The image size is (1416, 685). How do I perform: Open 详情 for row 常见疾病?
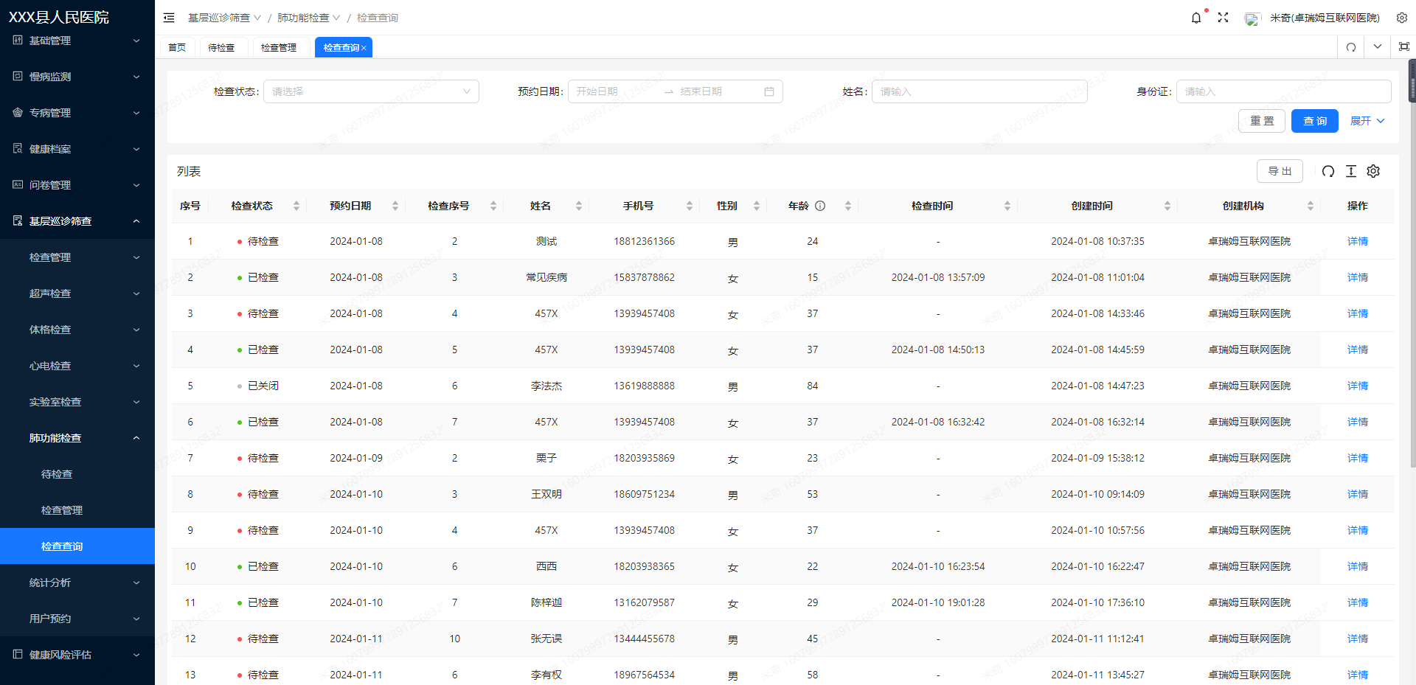1358,278
